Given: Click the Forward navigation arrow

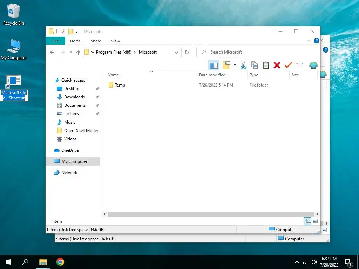Looking at the screenshot, I should [x=63, y=52].
